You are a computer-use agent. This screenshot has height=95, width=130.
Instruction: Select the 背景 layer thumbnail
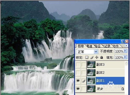tap(91, 89)
